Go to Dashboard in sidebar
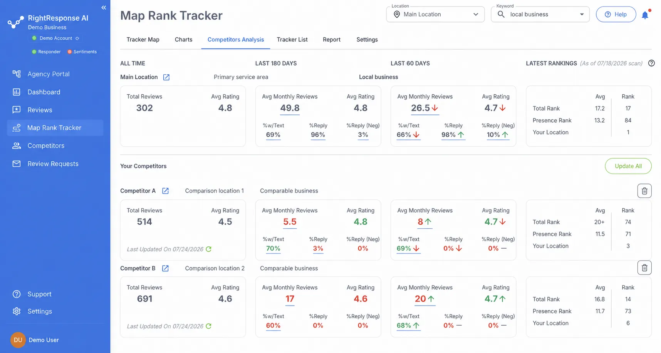661x353 pixels. pos(55,92)
